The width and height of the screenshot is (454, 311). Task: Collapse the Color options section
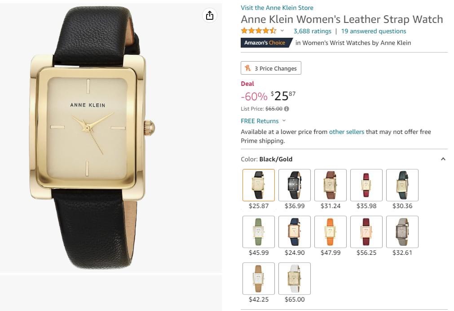pos(443,159)
